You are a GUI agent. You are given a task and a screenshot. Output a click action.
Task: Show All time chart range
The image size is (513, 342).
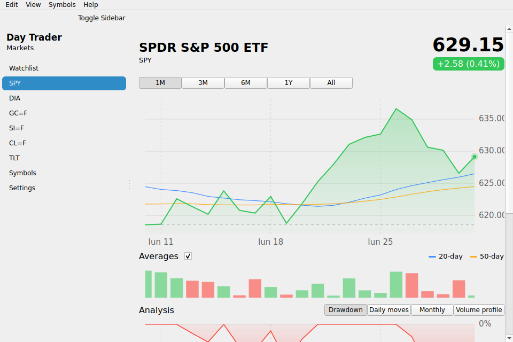331,83
